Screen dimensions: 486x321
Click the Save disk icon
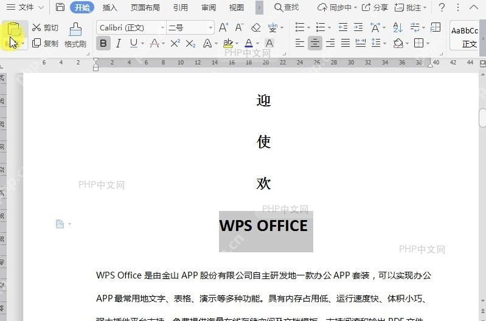pyautogui.click(x=60, y=7)
